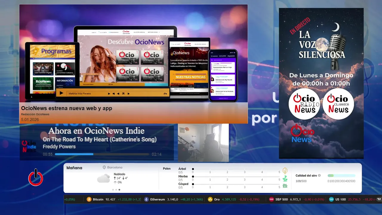Click the '0%' rain probability value
Image resolution: width=382 pixels, height=215 pixels.
point(120,182)
